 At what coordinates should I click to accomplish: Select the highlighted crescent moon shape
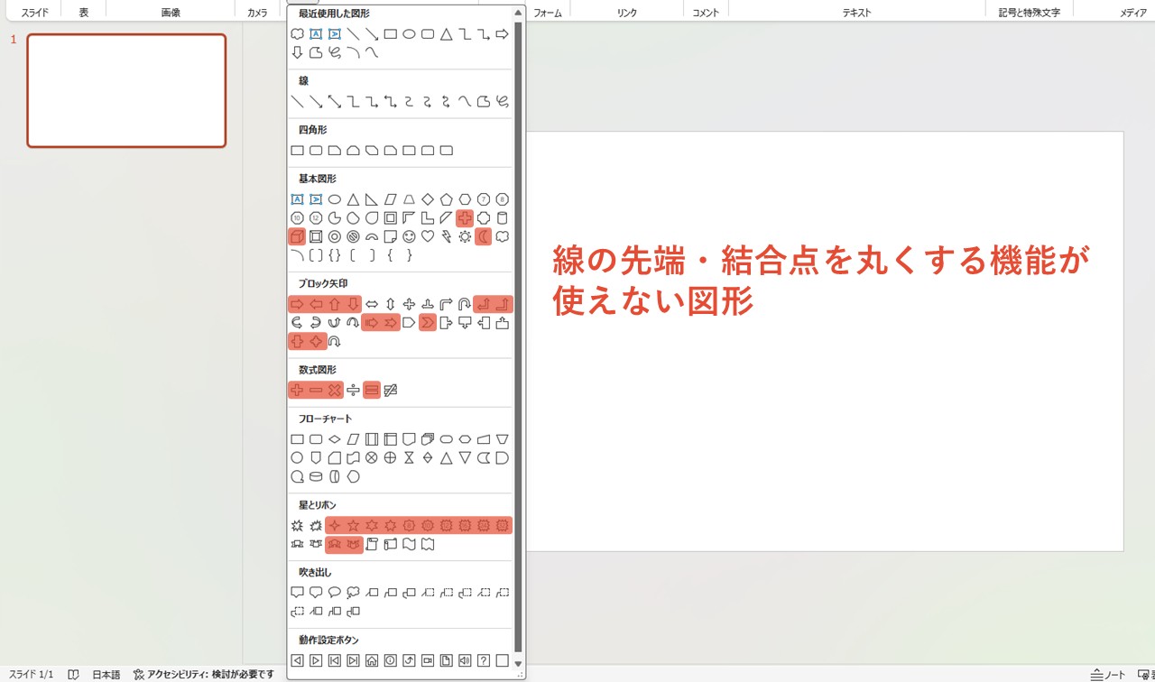click(x=484, y=236)
